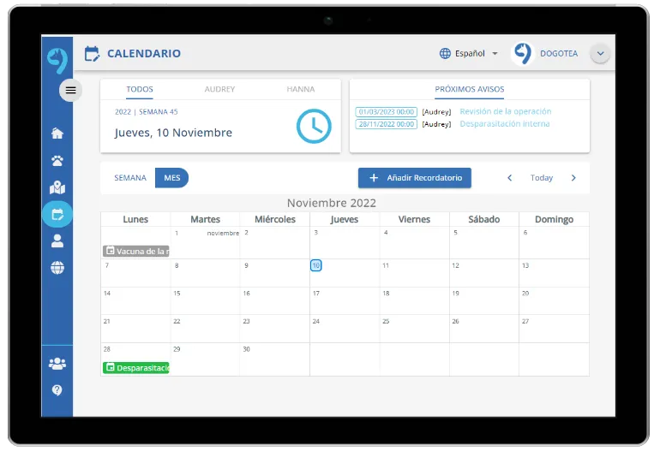The width and height of the screenshot is (654, 451).
Task: Click the Sábado column header
Action: click(x=483, y=219)
